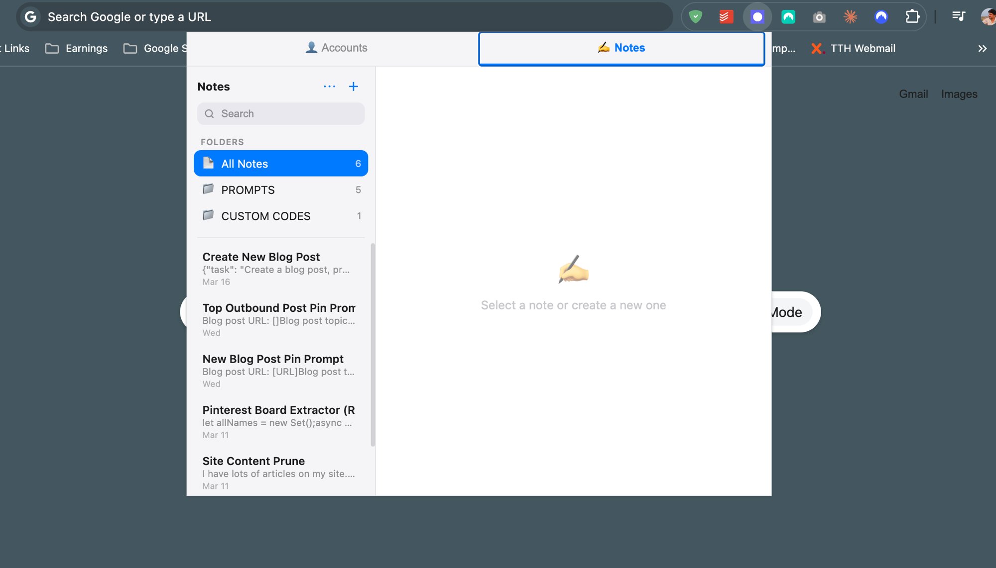Select the All Notes folder
996x568 pixels.
(280, 164)
